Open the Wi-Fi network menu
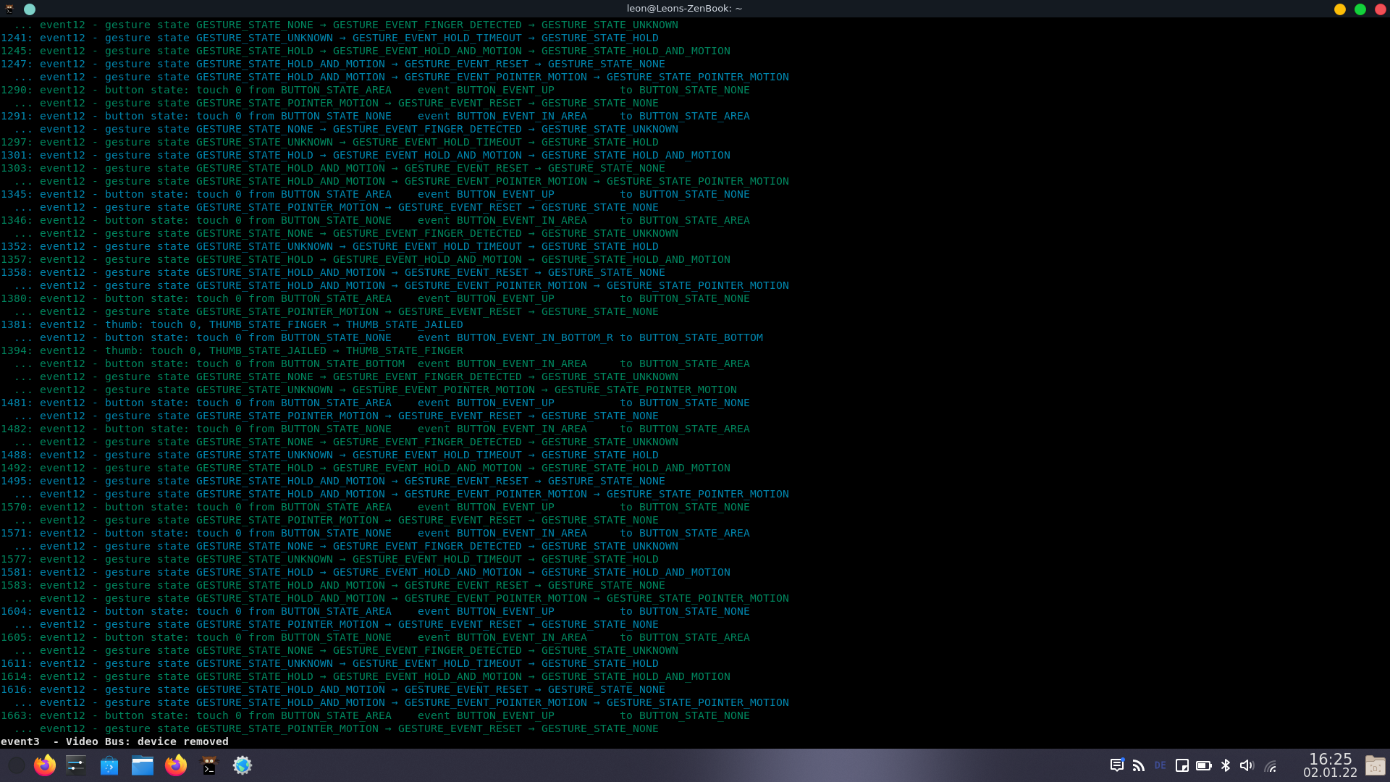 (1270, 765)
